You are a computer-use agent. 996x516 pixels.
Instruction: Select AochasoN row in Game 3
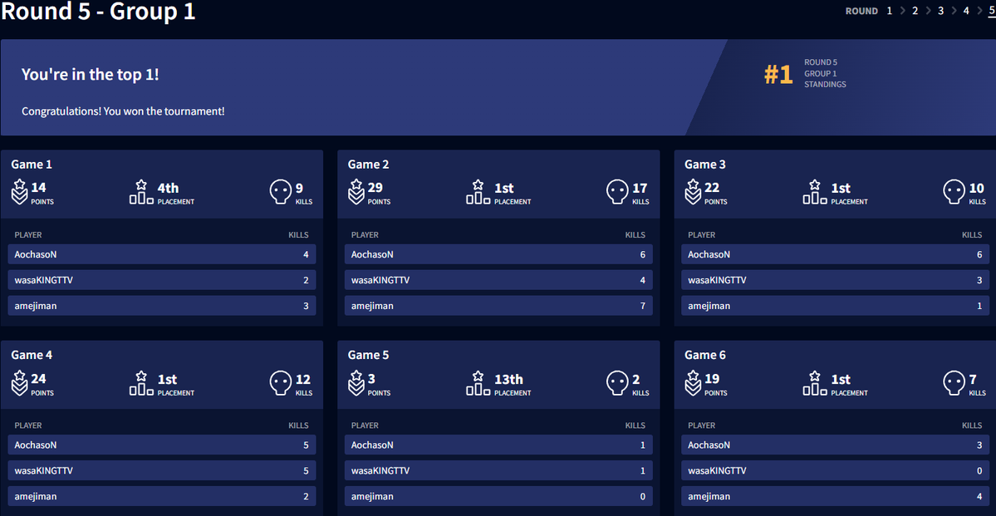click(x=836, y=254)
